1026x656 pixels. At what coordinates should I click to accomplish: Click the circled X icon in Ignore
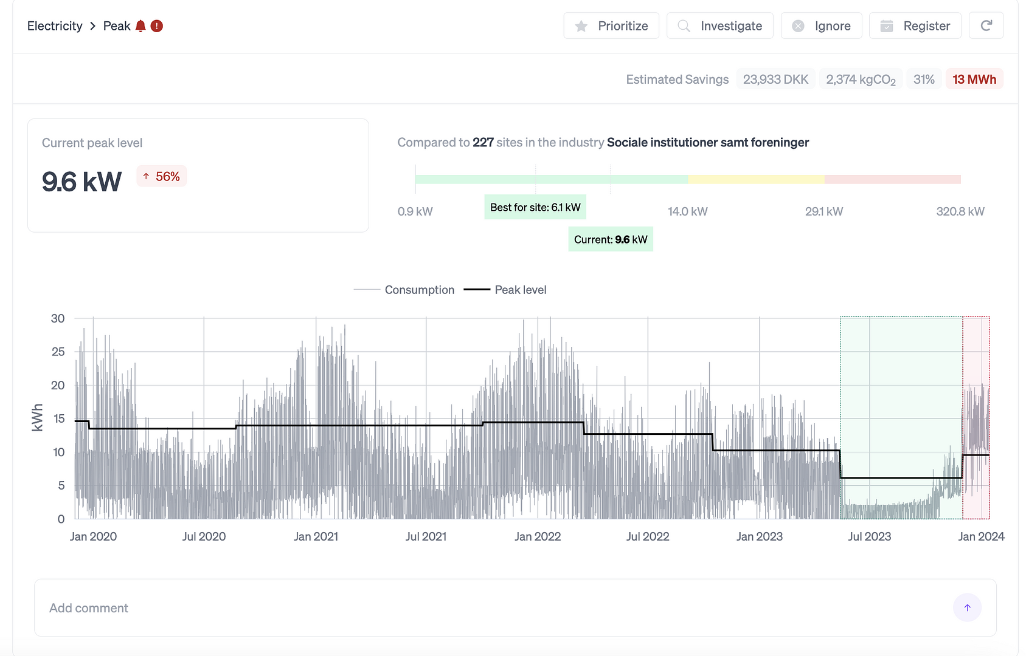pyautogui.click(x=798, y=26)
